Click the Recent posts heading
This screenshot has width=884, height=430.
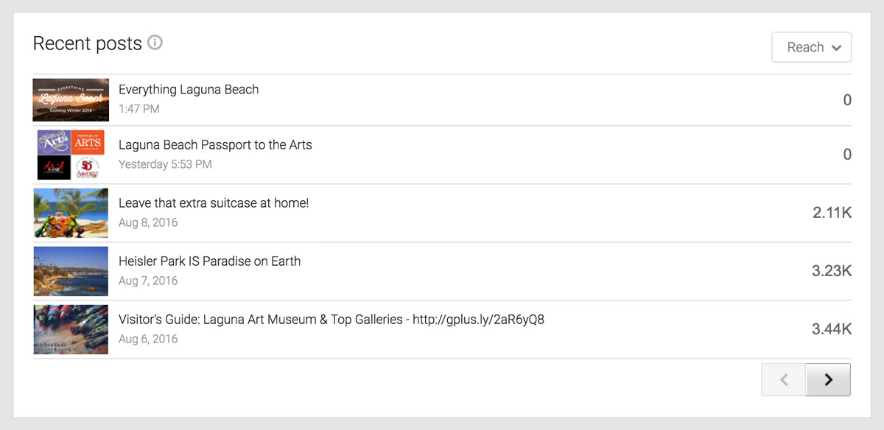pyautogui.click(x=88, y=43)
